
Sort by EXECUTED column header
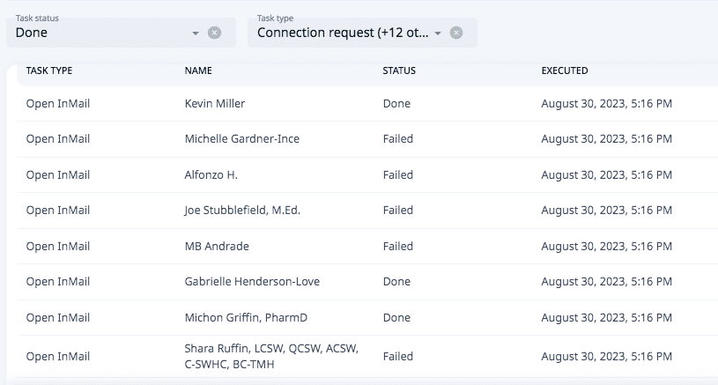click(565, 70)
